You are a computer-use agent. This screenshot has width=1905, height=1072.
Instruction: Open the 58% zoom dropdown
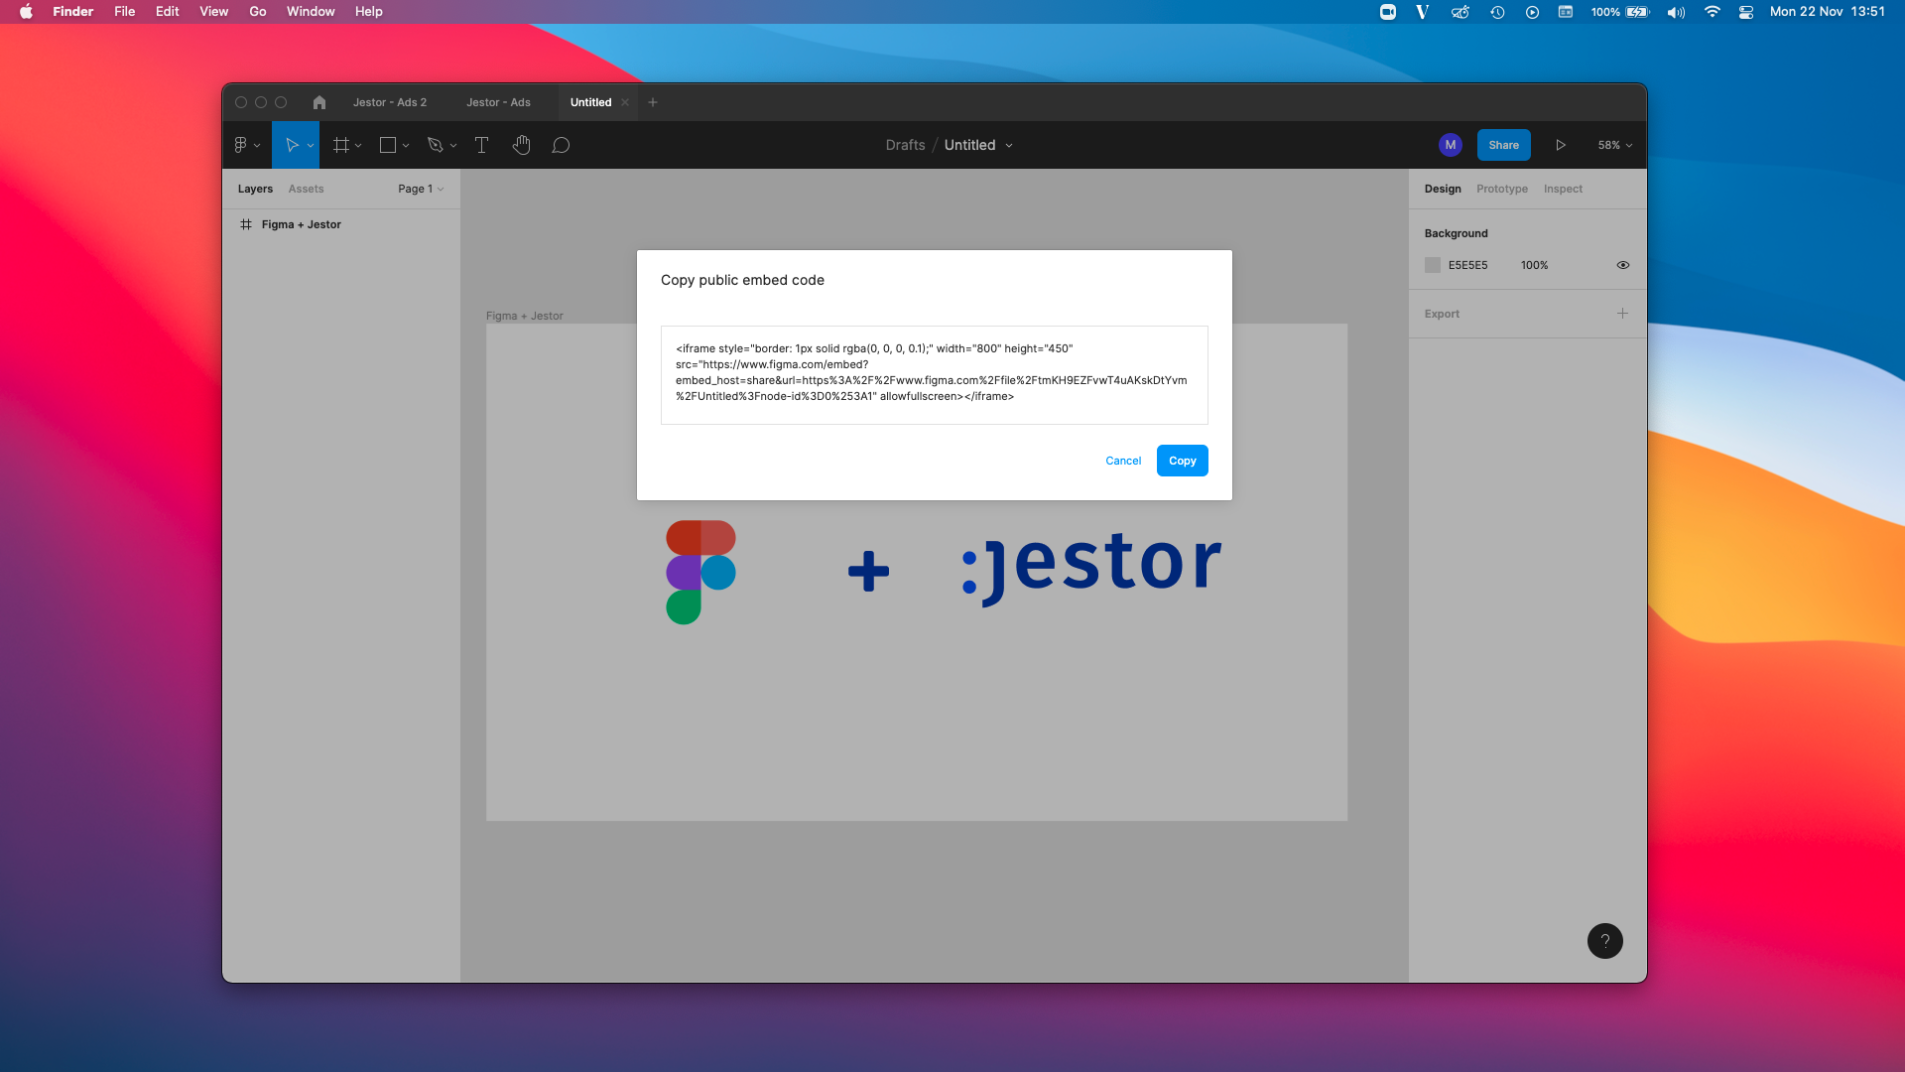(x=1614, y=145)
